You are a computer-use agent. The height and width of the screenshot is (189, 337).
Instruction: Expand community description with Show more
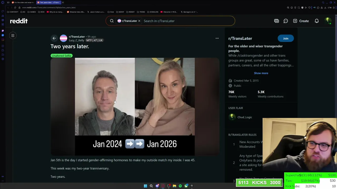tap(261, 73)
